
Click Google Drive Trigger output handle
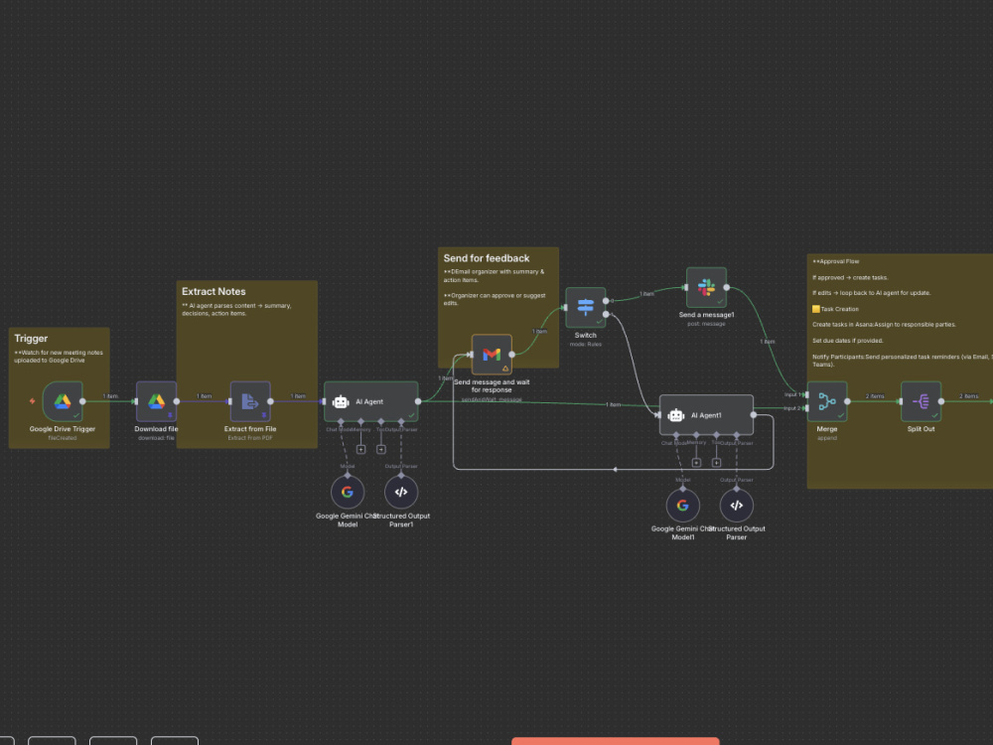82,401
